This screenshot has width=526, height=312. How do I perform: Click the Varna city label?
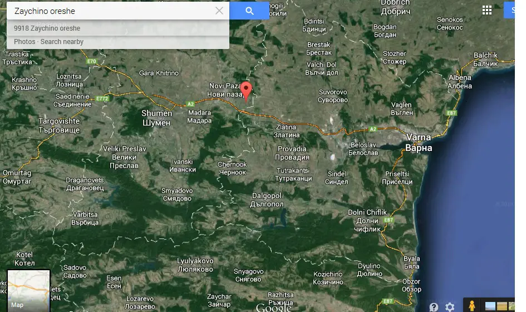tap(419, 143)
